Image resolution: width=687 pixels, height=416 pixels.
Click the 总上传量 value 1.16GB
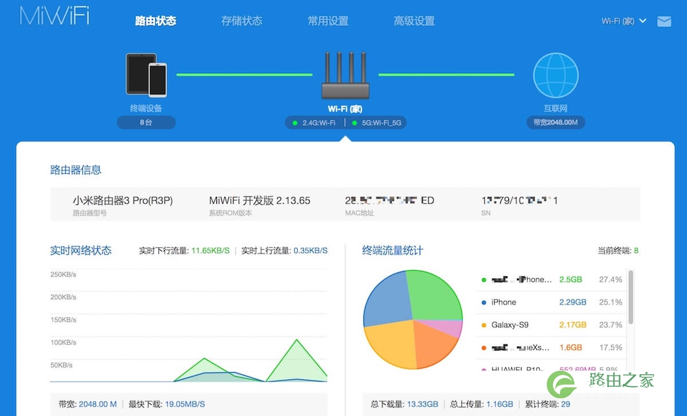(500, 404)
